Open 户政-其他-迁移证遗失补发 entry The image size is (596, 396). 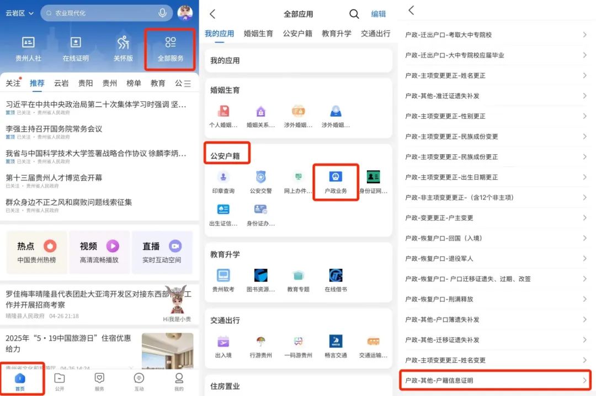(496, 340)
